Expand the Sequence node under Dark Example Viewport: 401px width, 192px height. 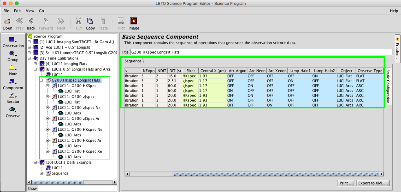(x=41, y=173)
